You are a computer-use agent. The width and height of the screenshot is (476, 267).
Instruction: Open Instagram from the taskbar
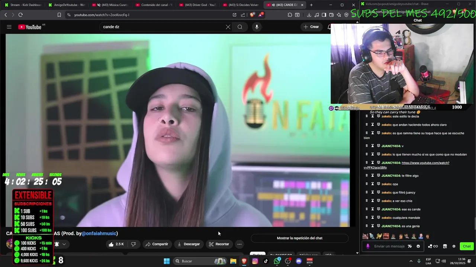255,261
